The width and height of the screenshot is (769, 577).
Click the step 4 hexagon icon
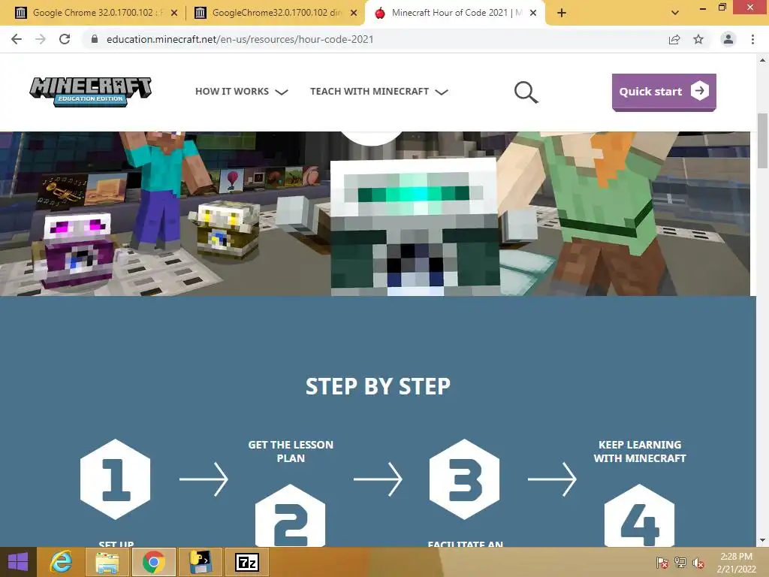640,515
